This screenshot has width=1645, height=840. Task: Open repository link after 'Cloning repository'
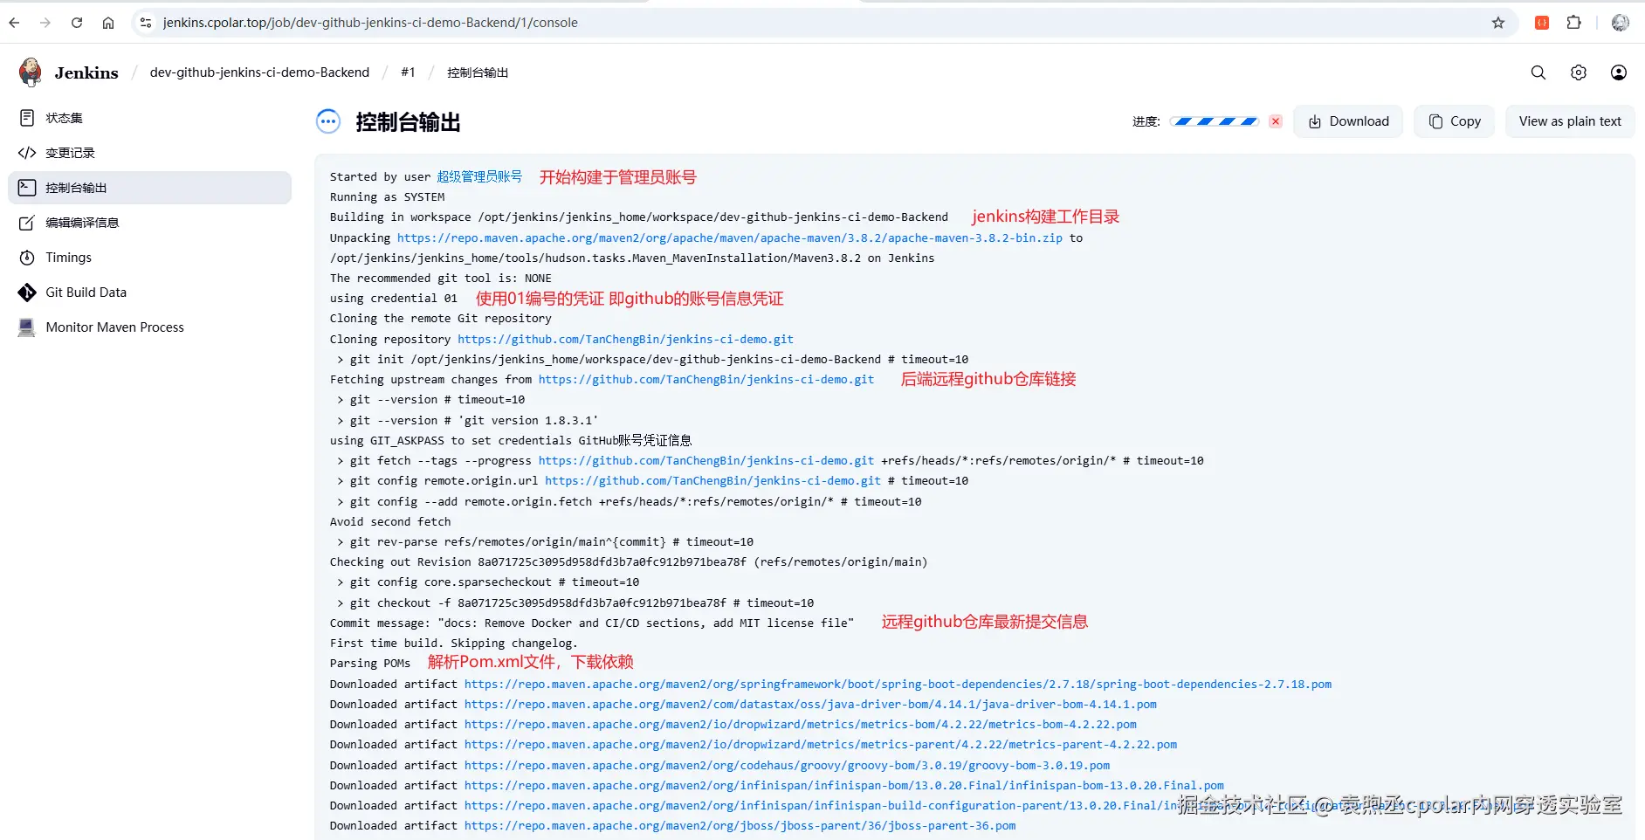coord(625,339)
